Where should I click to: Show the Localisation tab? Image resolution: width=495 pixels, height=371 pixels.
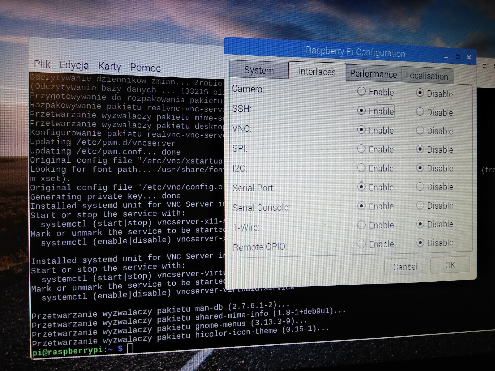pyautogui.click(x=427, y=76)
